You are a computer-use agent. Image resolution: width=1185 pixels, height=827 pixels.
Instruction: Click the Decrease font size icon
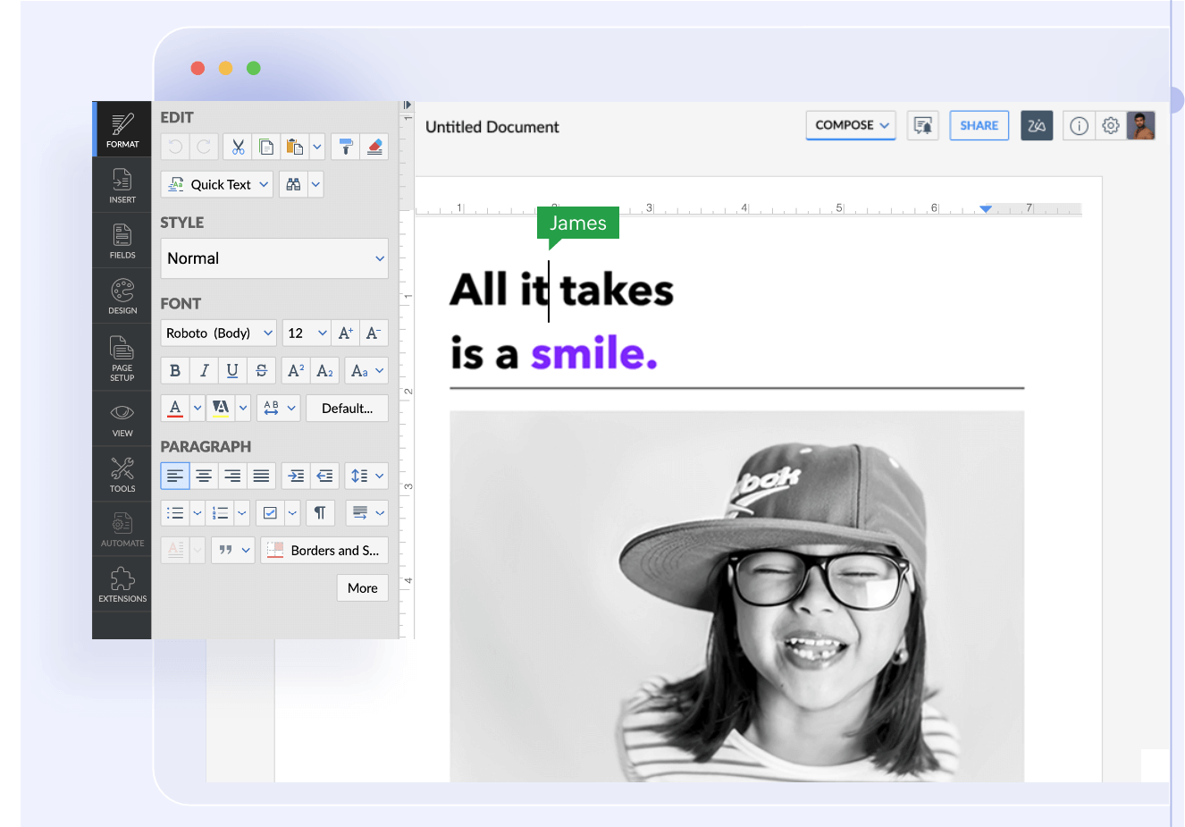pos(374,333)
